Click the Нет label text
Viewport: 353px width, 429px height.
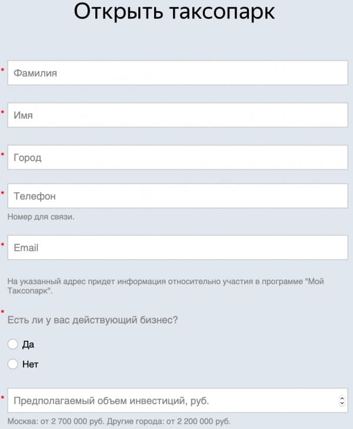[x=31, y=364]
